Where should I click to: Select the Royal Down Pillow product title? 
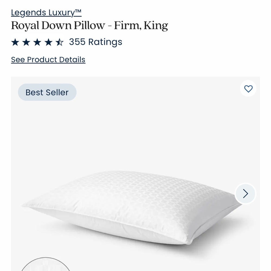(89, 25)
